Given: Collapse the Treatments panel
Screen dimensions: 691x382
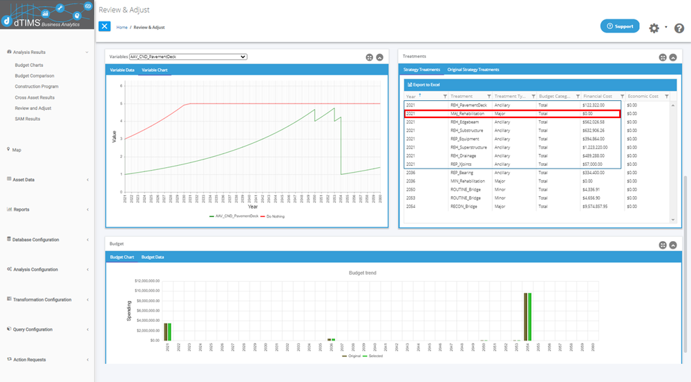Looking at the screenshot, I should coord(673,57).
